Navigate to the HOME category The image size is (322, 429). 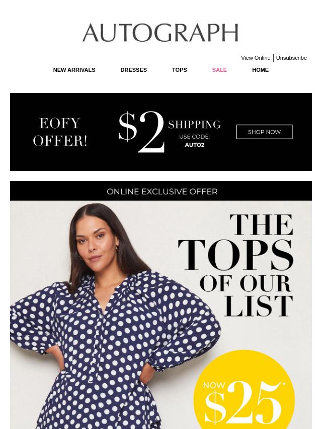(260, 70)
